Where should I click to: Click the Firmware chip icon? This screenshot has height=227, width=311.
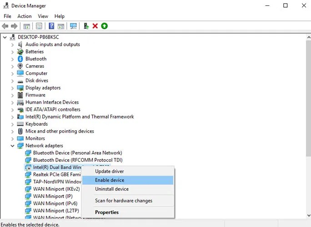click(x=20, y=95)
